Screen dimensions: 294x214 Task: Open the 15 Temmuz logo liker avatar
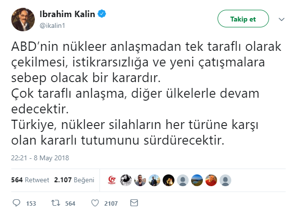112,180
